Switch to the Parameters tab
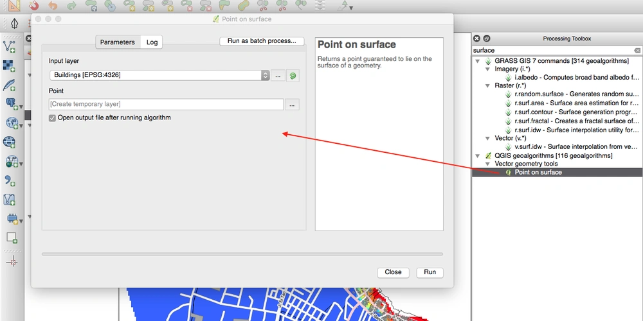The image size is (643, 321). click(x=118, y=42)
